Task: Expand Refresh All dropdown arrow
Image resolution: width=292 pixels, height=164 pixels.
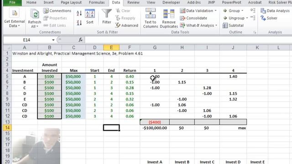Action: click(37, 26)
